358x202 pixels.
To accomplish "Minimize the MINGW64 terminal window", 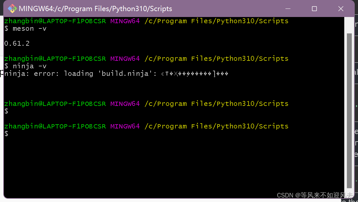I will (x=288, y=9).
